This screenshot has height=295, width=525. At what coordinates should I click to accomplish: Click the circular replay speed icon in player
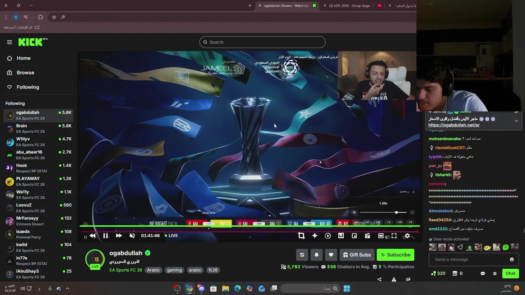328,236
